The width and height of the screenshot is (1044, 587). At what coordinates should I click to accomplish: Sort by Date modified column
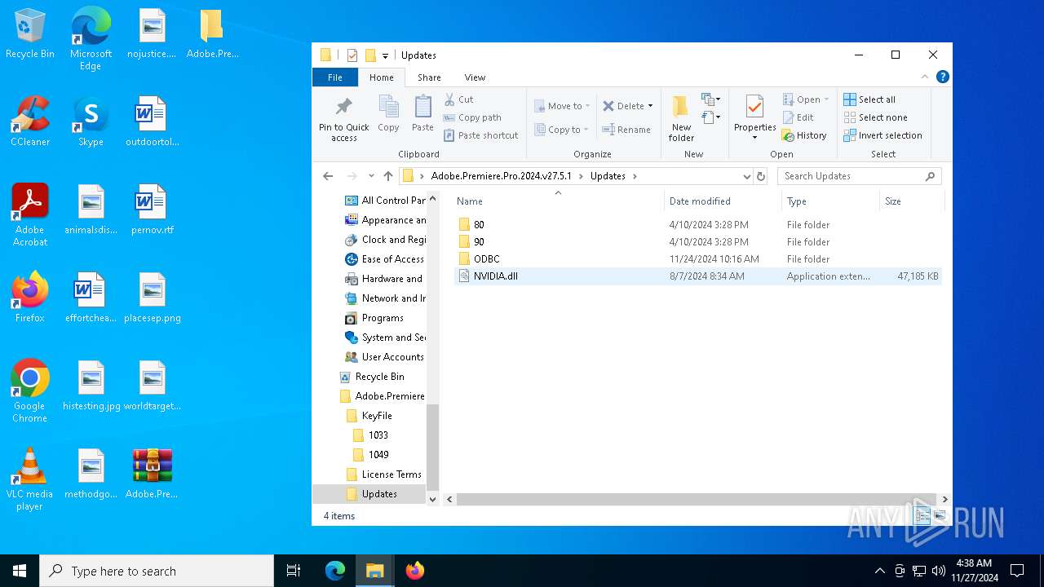click(723, 201)
